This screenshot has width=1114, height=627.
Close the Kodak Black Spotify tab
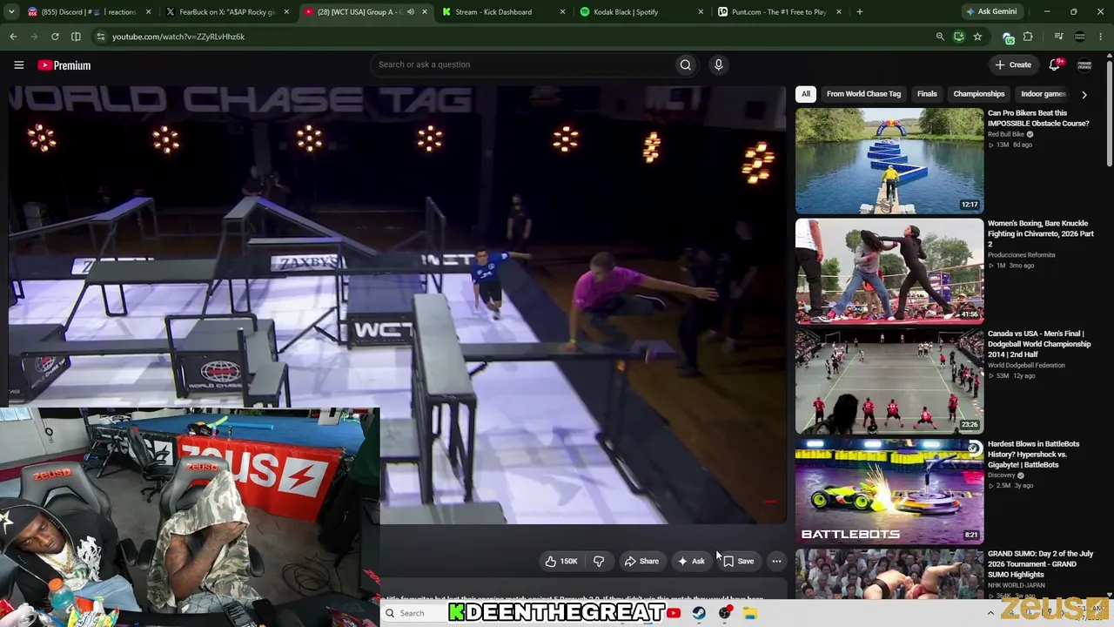click(700, 12)
